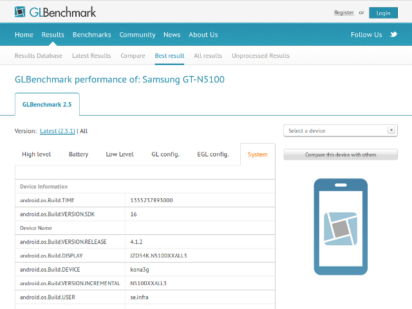Switch to the EGL config. tab
Screen dimensions: 412x309
(213, 154)
